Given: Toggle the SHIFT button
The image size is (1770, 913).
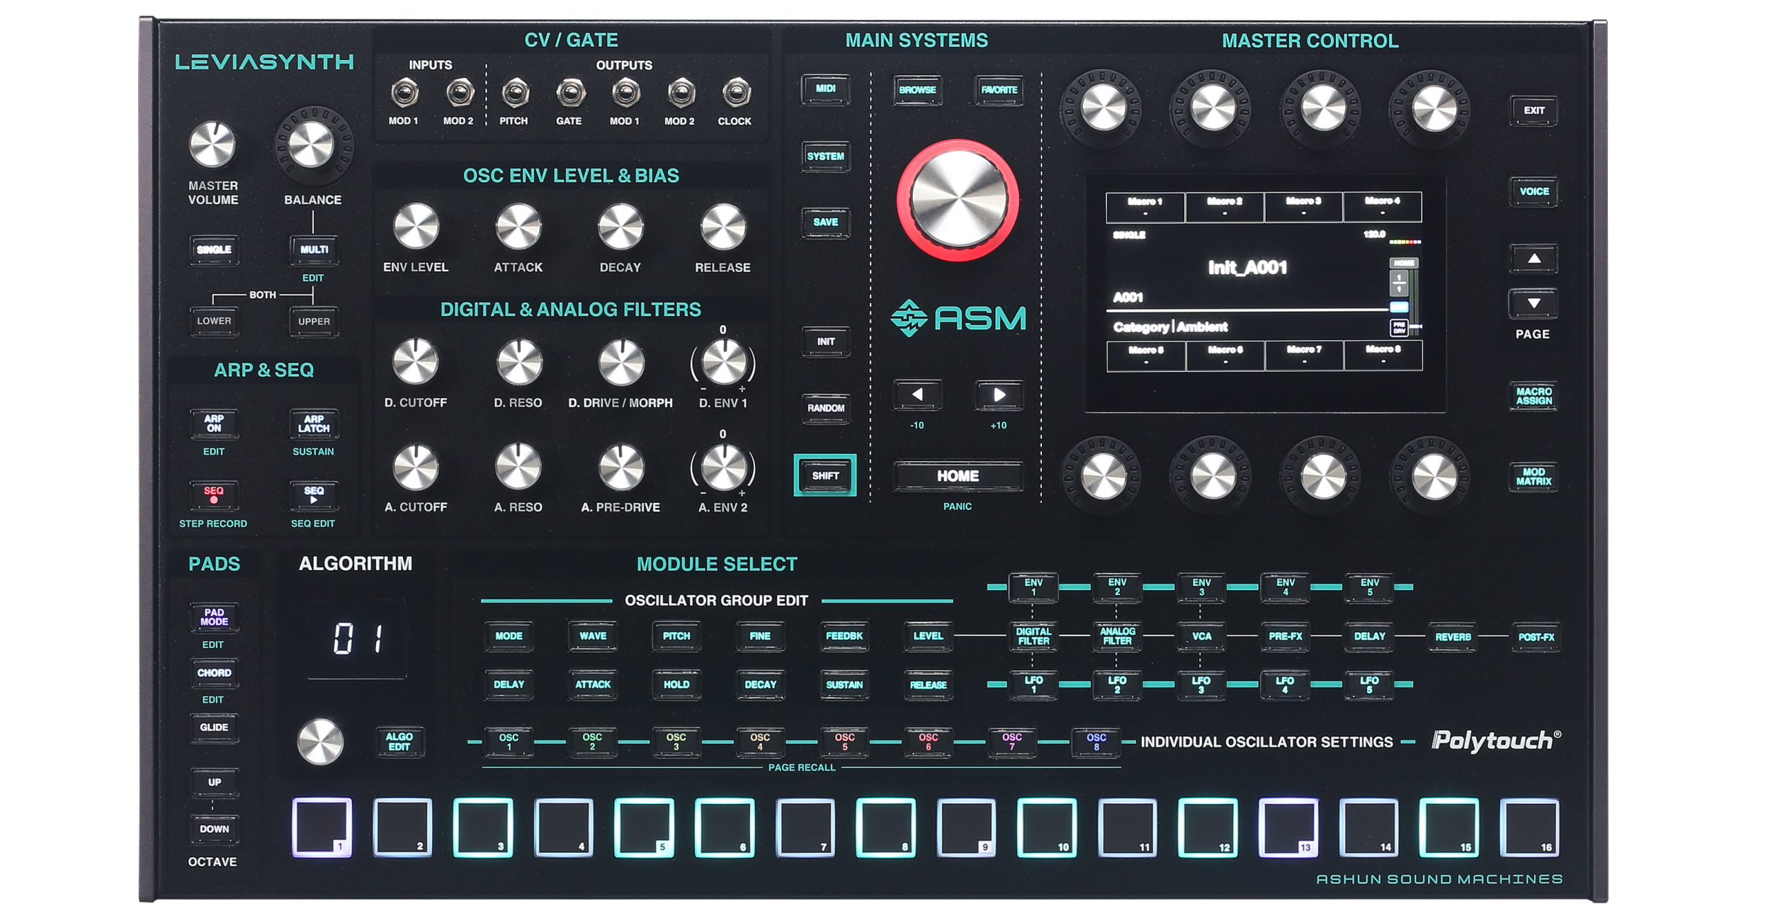Looking at the screenshot, I should click(x=824, y=475).
